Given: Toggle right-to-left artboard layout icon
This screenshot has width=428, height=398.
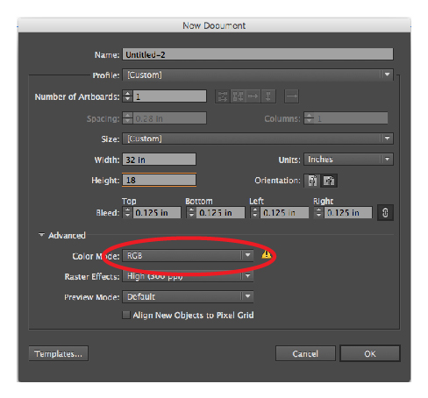Looking at the screenshot, I should click(291, 96).
